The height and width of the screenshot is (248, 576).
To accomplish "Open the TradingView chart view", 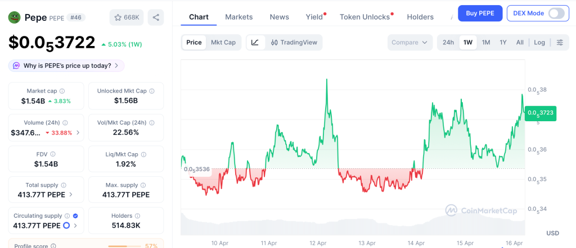I will click(x=294, y=42).
